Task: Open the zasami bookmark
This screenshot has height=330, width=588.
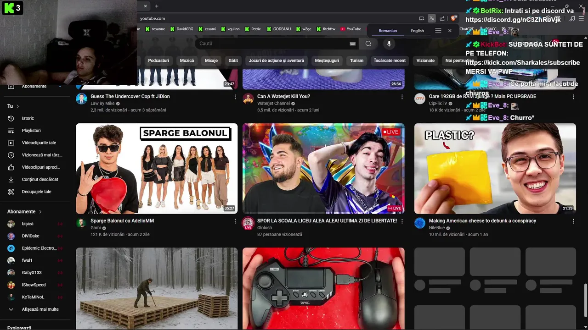Action: 207,29
